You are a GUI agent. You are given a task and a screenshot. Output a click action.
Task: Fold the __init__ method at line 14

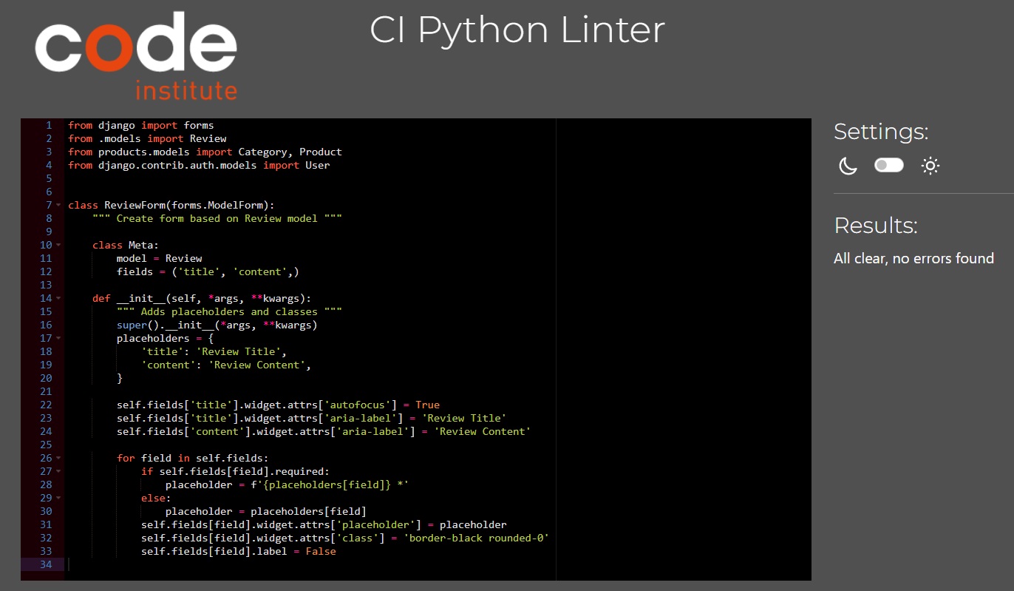coord(58,298)
